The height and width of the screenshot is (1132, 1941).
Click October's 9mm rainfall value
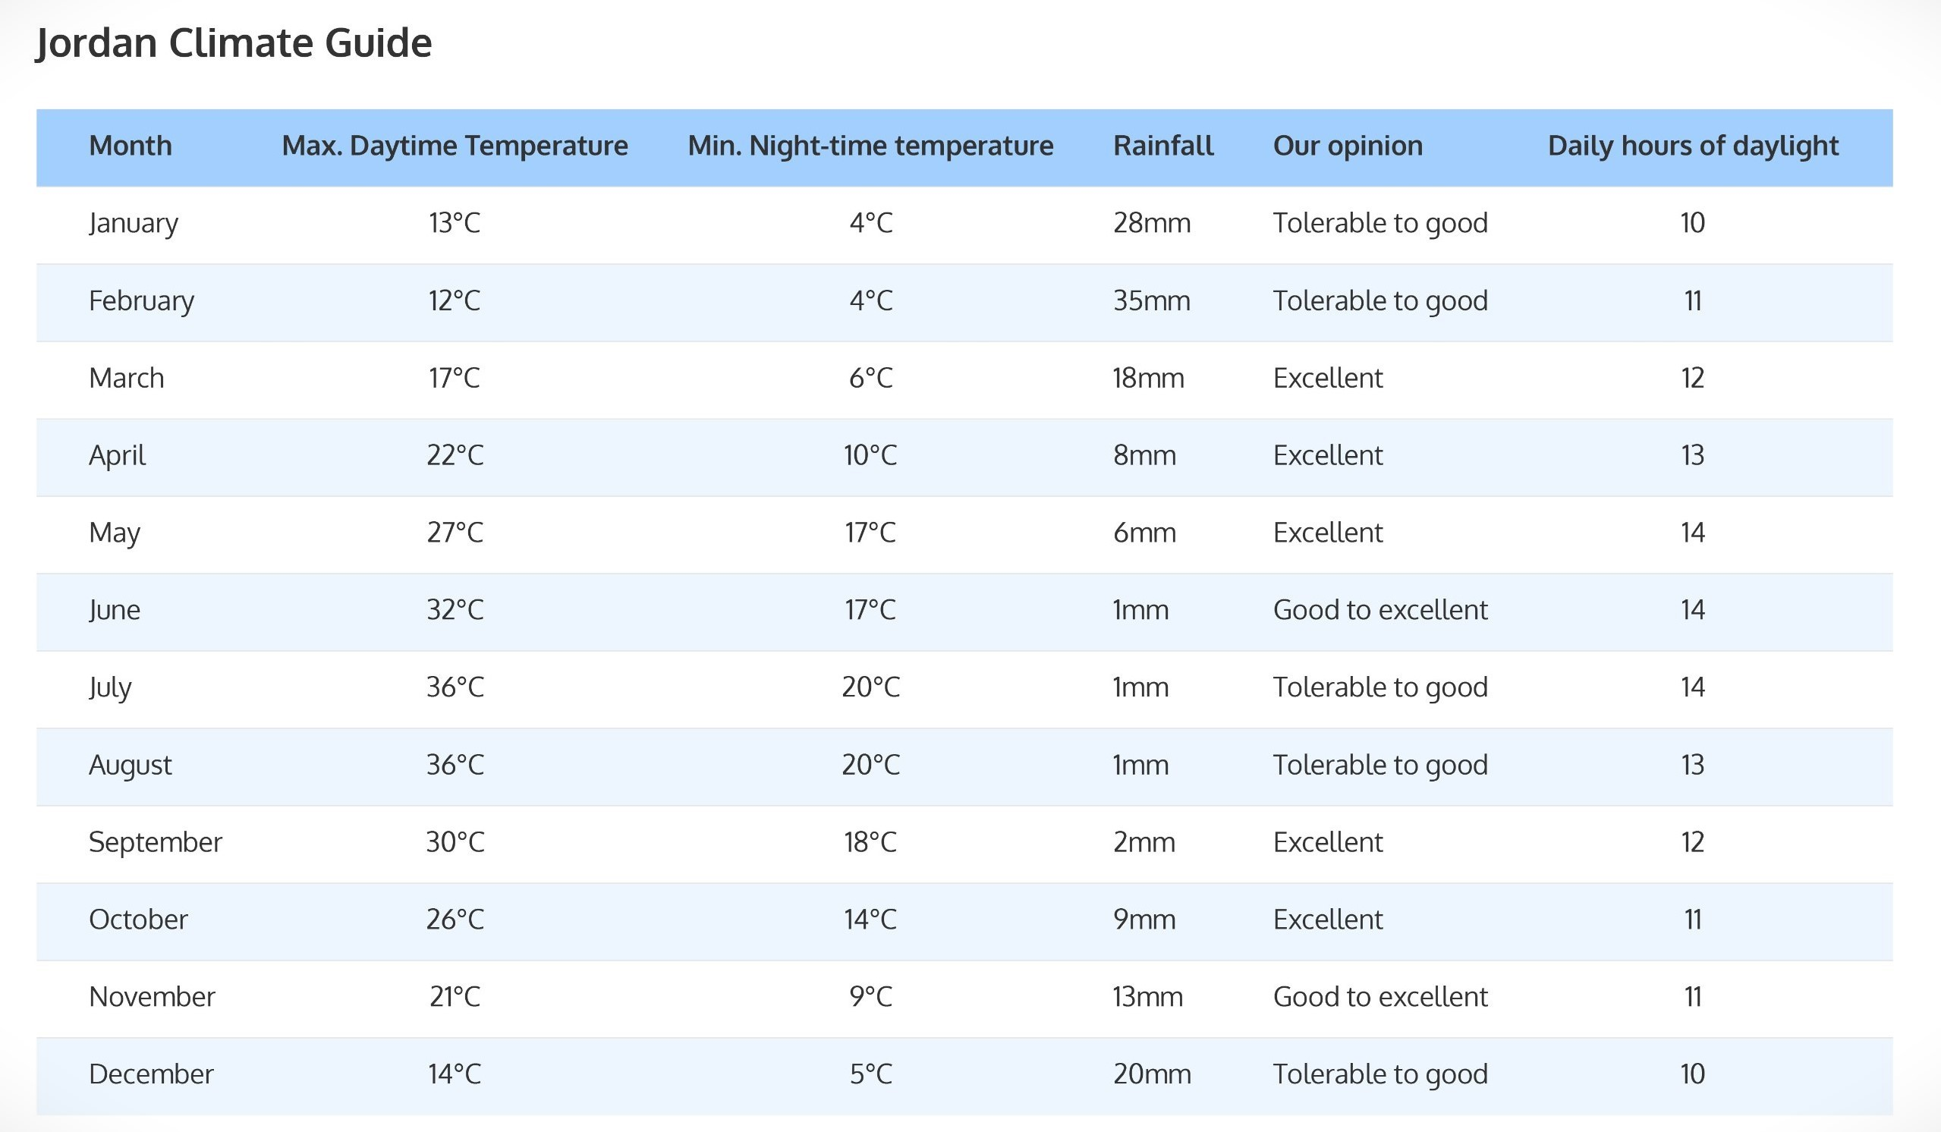[1144, 920]
